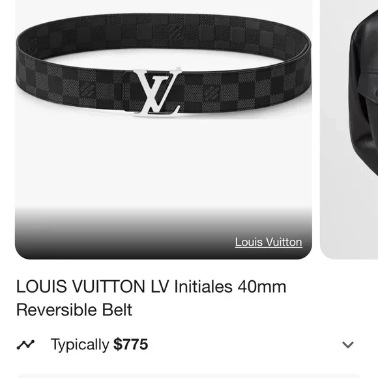The width and height of the screenshot is (378, 378).
Task: Tap the LOUIS VUITTON brand name in title
Action: tap(81, 286)
